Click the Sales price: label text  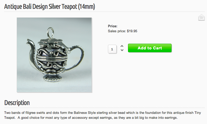point(117,31)
